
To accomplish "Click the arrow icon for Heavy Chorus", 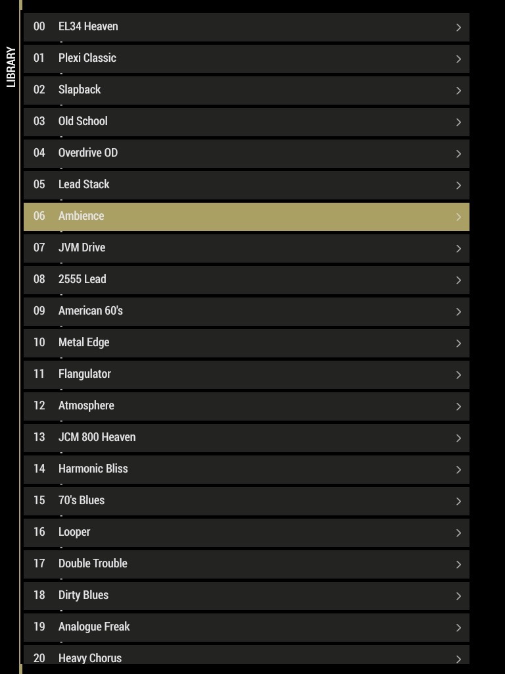I will point(458,658).
